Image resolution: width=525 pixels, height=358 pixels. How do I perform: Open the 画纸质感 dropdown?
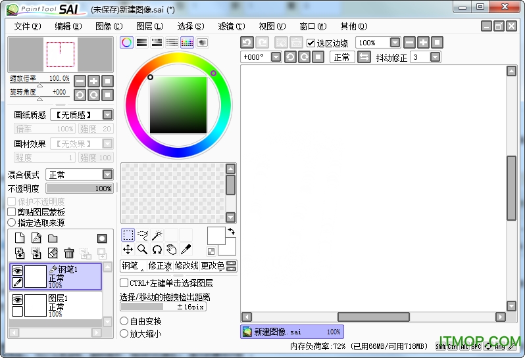pyautogui.click(x=107, y=115)
